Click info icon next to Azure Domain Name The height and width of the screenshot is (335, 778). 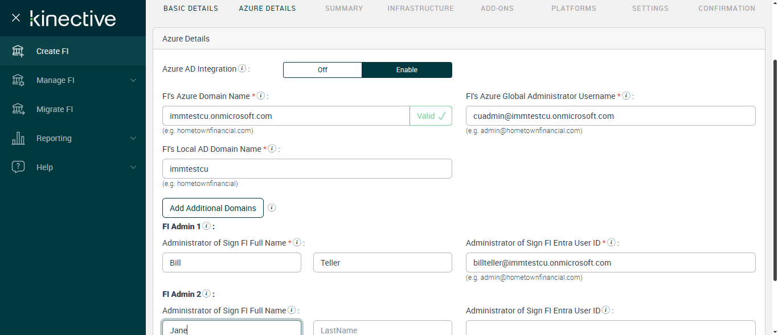tap(261, 96)
